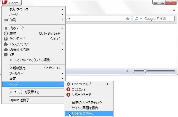Image resolution: width=178 pixels, height=117 pixels.
Task: Expand the タブとウィンドウ submenu arrow
Action: (62, 9)
